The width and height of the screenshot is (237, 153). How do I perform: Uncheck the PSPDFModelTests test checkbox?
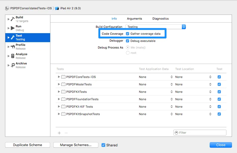tap(219, 84)
